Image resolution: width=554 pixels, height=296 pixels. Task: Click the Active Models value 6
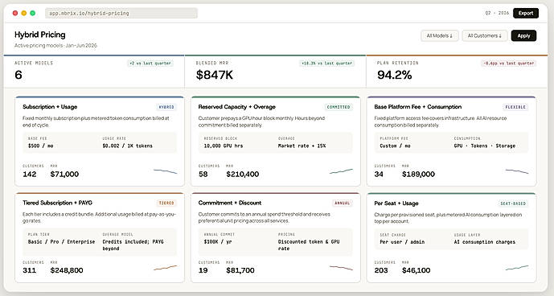coord(18,75)
